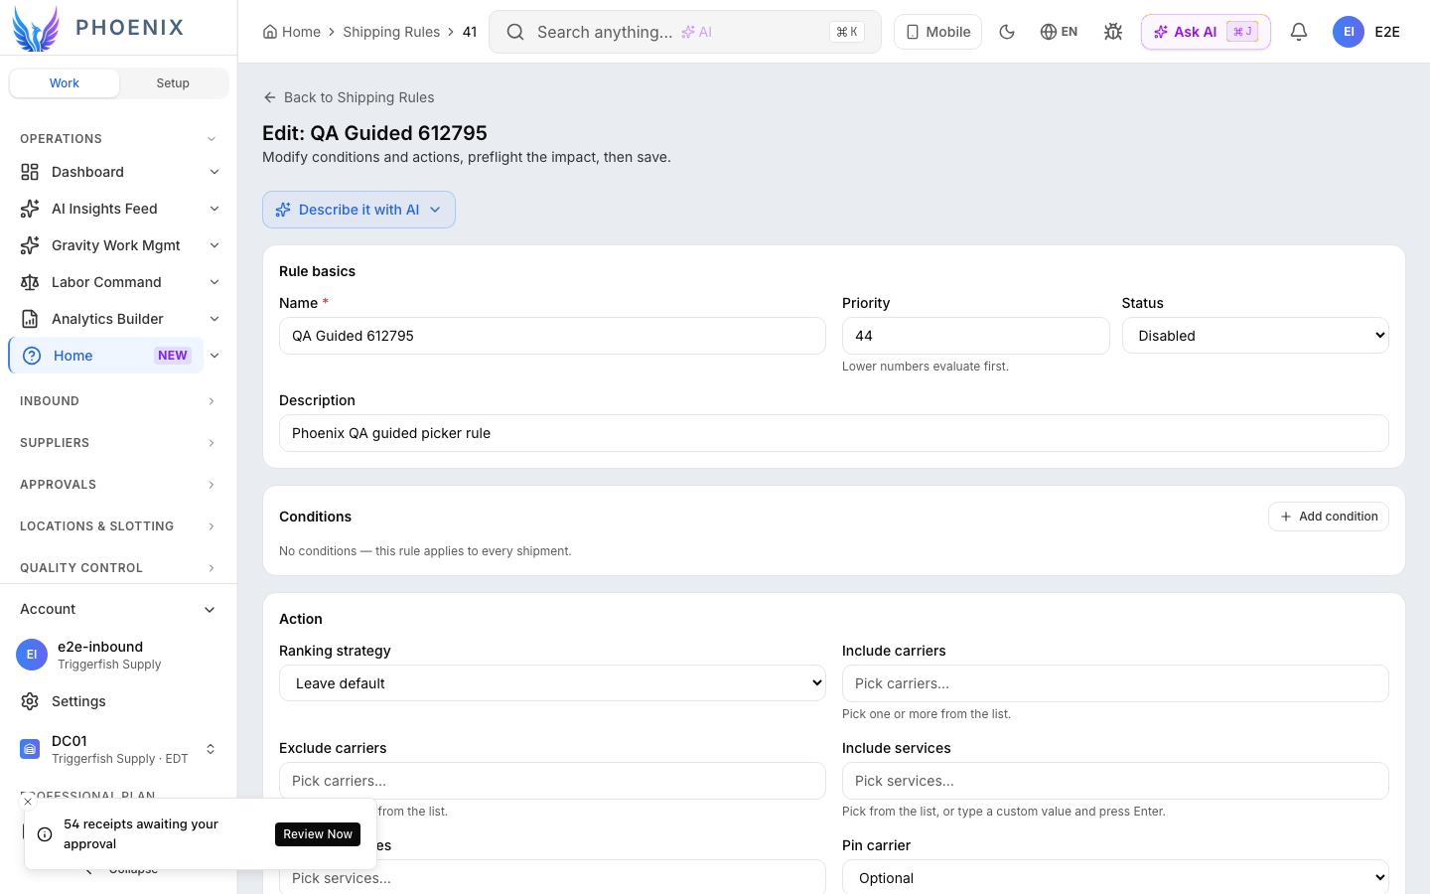The height and width of the screenshot is (894, 1430).
Task: Open Pin carrier dropdown
Action: (1115, 878)
